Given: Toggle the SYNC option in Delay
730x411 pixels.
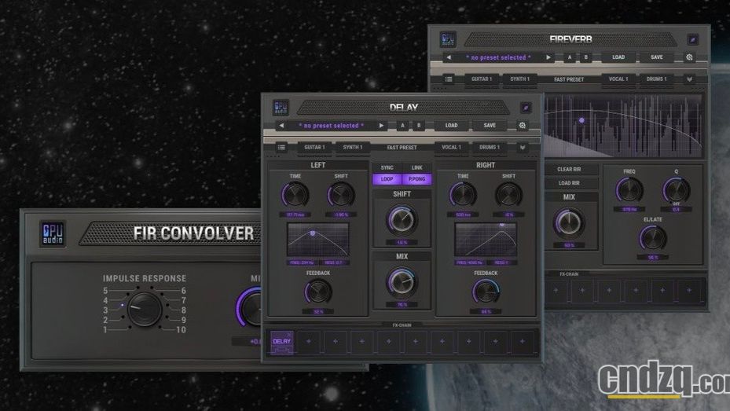Looking at the screenshot, I should [x=387, y=167].
